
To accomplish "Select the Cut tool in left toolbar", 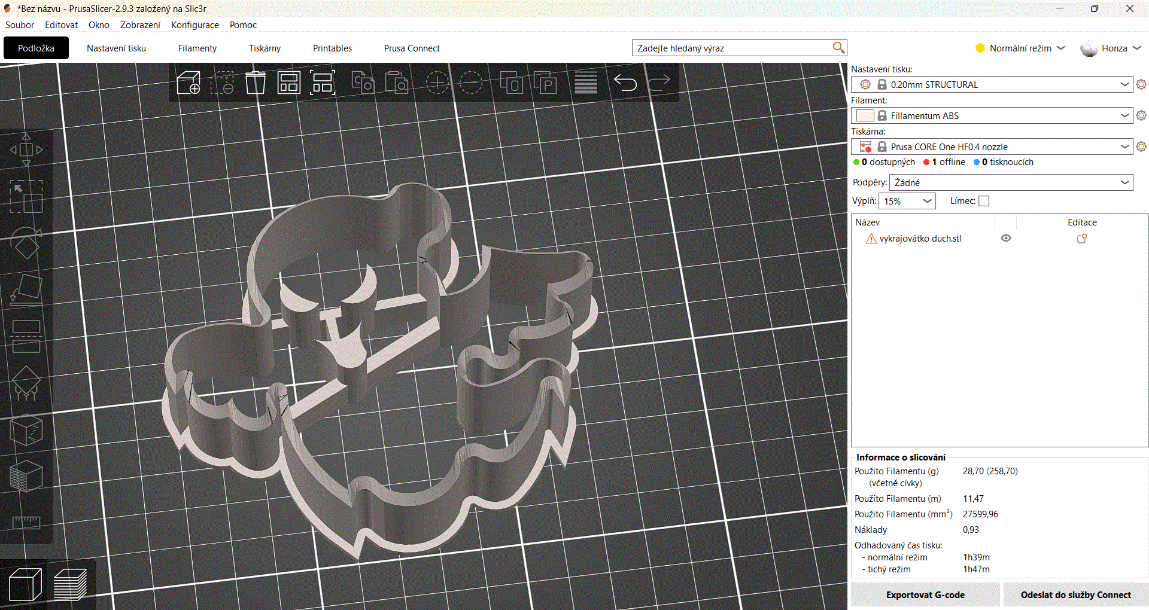I will click(x=26, y=336).
